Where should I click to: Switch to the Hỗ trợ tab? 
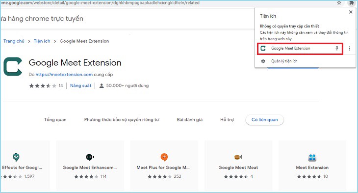pyautogui.click(x=227, y=120)
